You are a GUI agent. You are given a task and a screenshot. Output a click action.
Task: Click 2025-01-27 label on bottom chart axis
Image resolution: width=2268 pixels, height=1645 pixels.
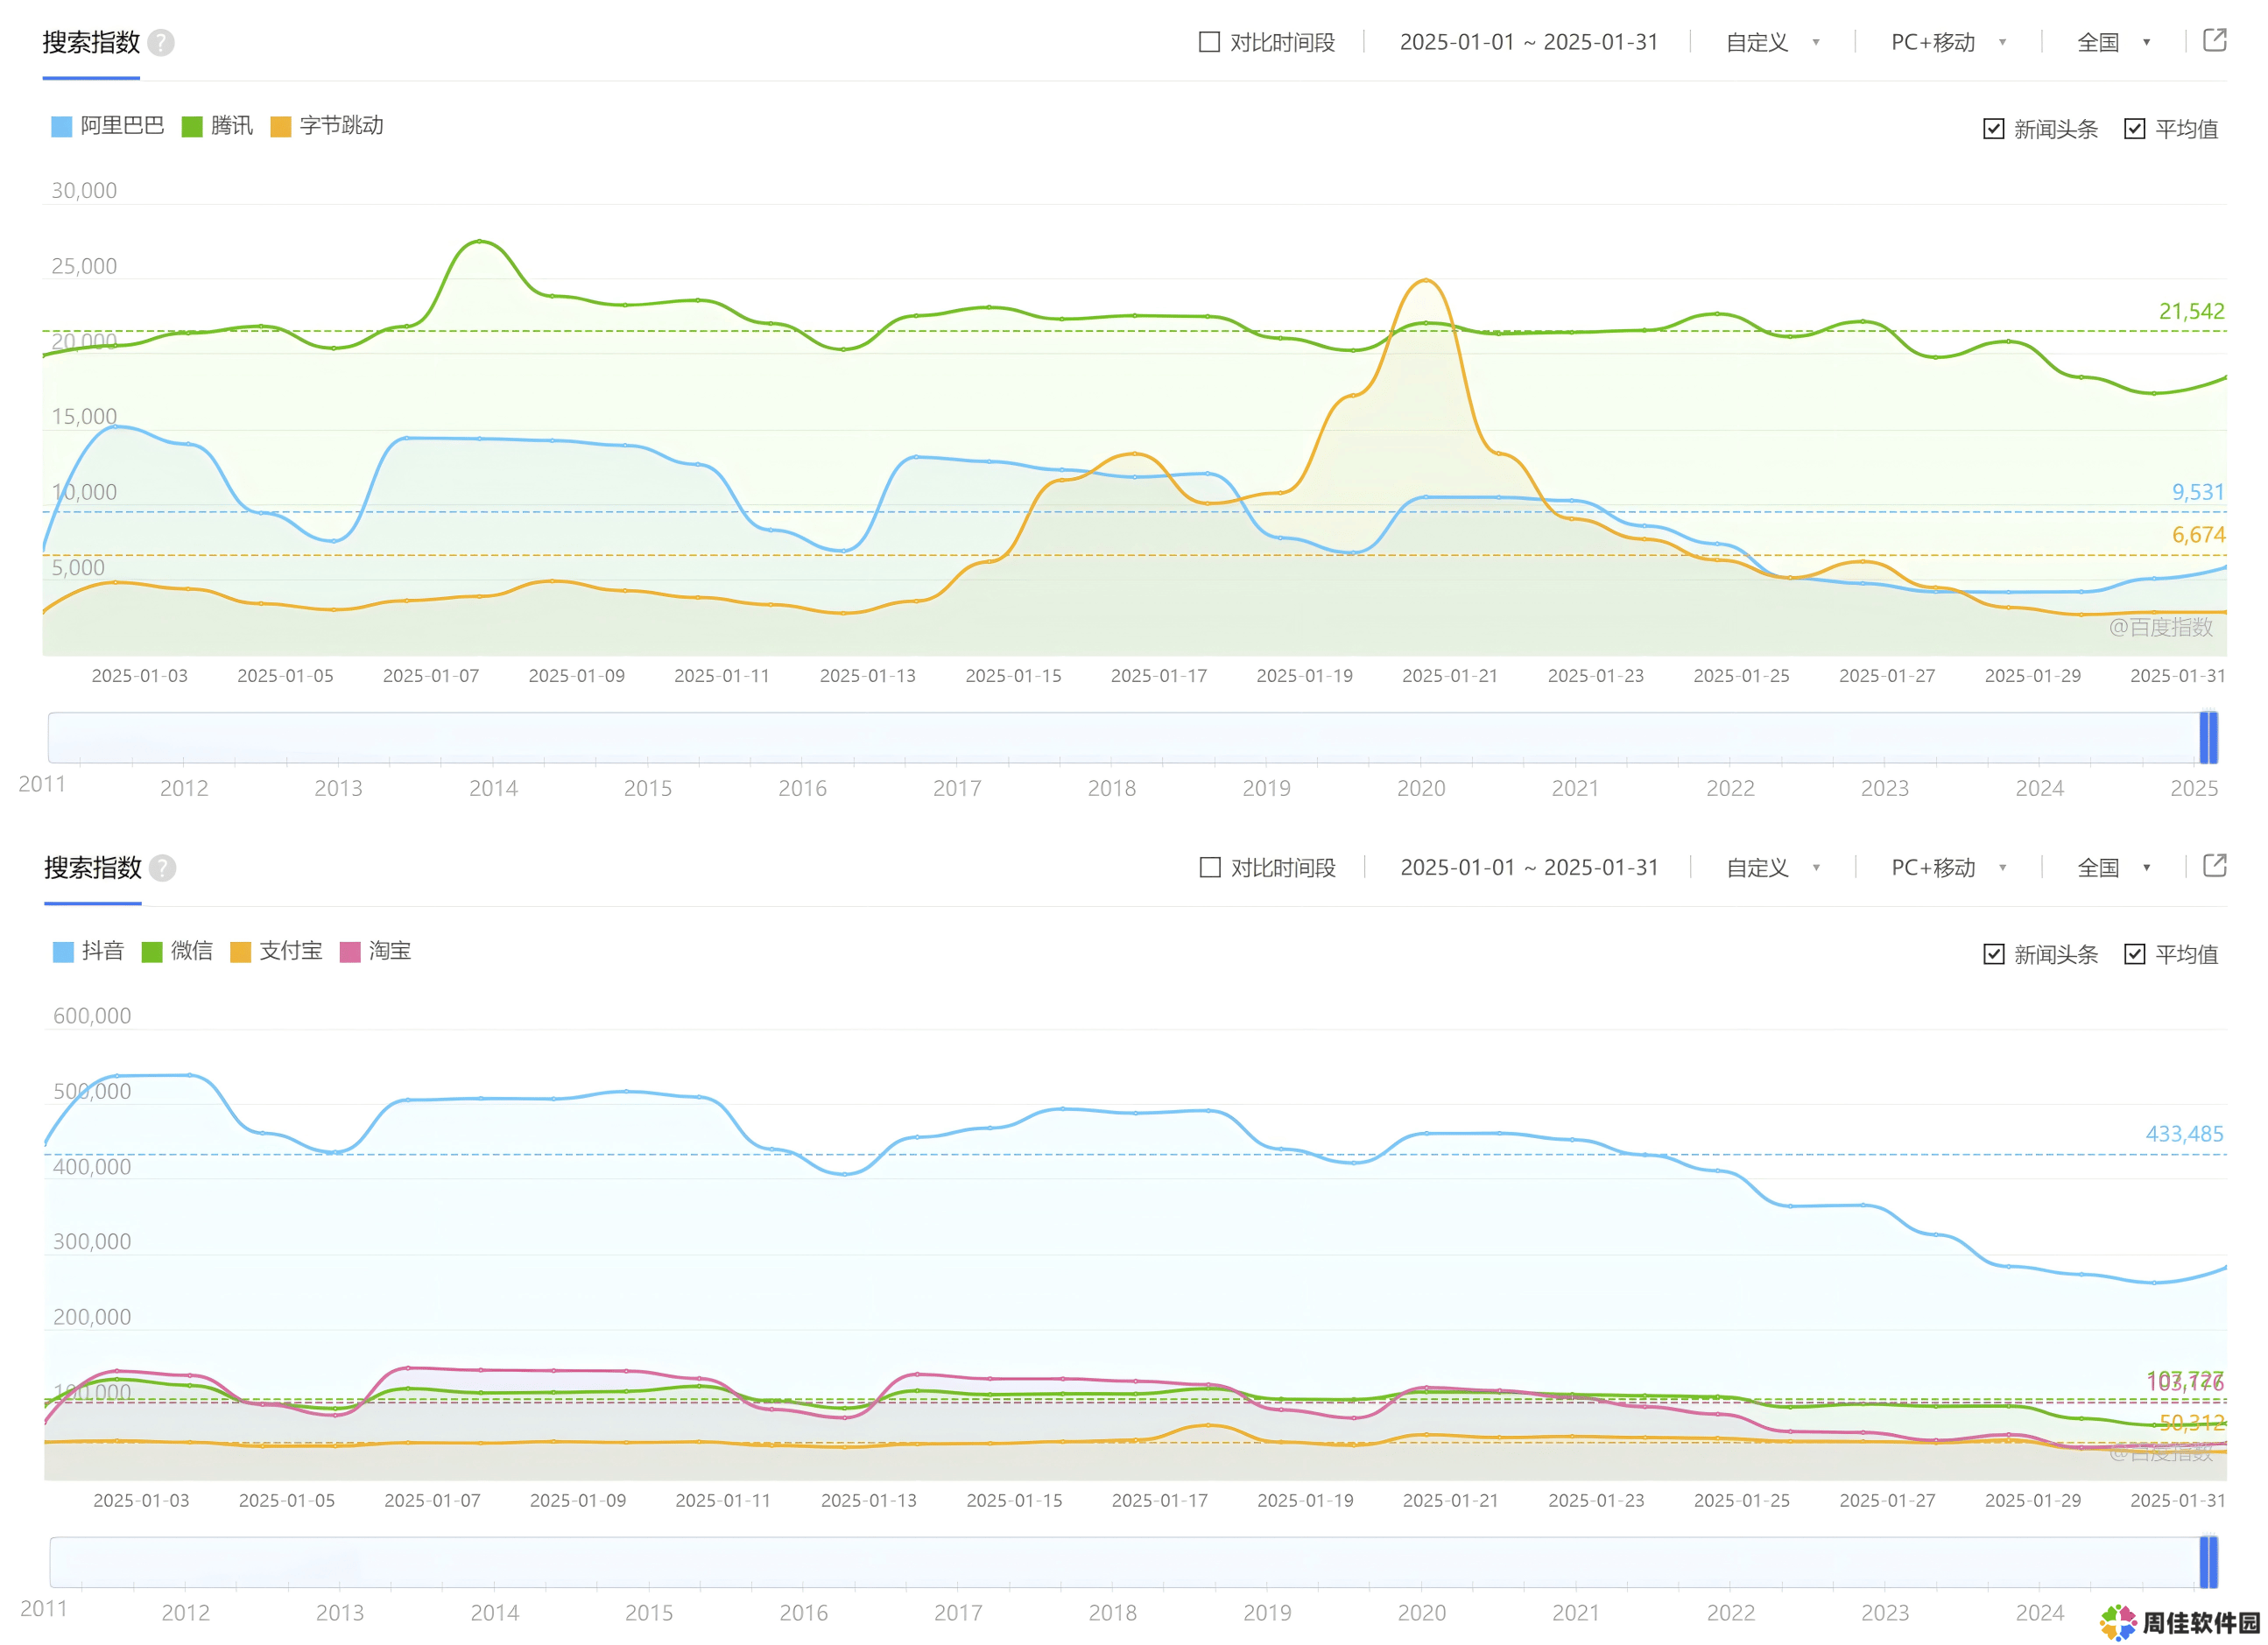(1888, 1502)
